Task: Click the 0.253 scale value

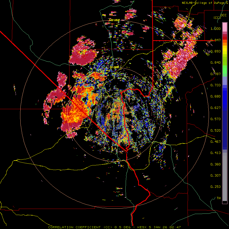Action: 216,187
